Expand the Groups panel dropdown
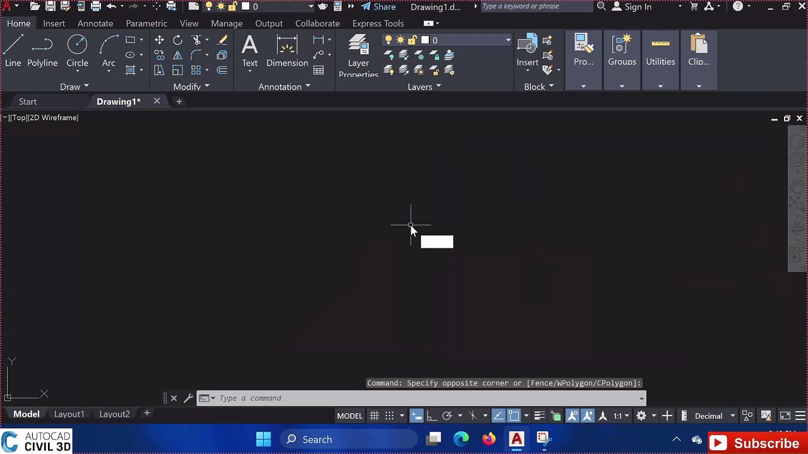The width and height of the screenshot is (808, 454). [x=622, y=86]
